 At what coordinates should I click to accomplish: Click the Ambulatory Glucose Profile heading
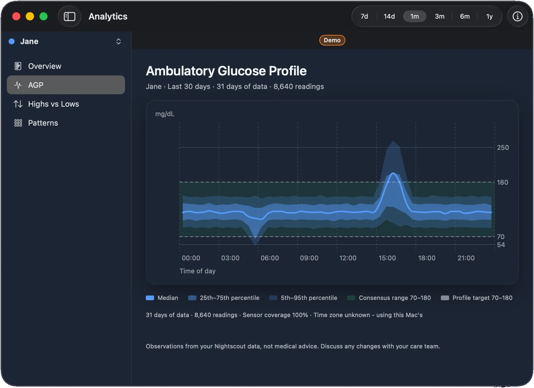[226, 71]
